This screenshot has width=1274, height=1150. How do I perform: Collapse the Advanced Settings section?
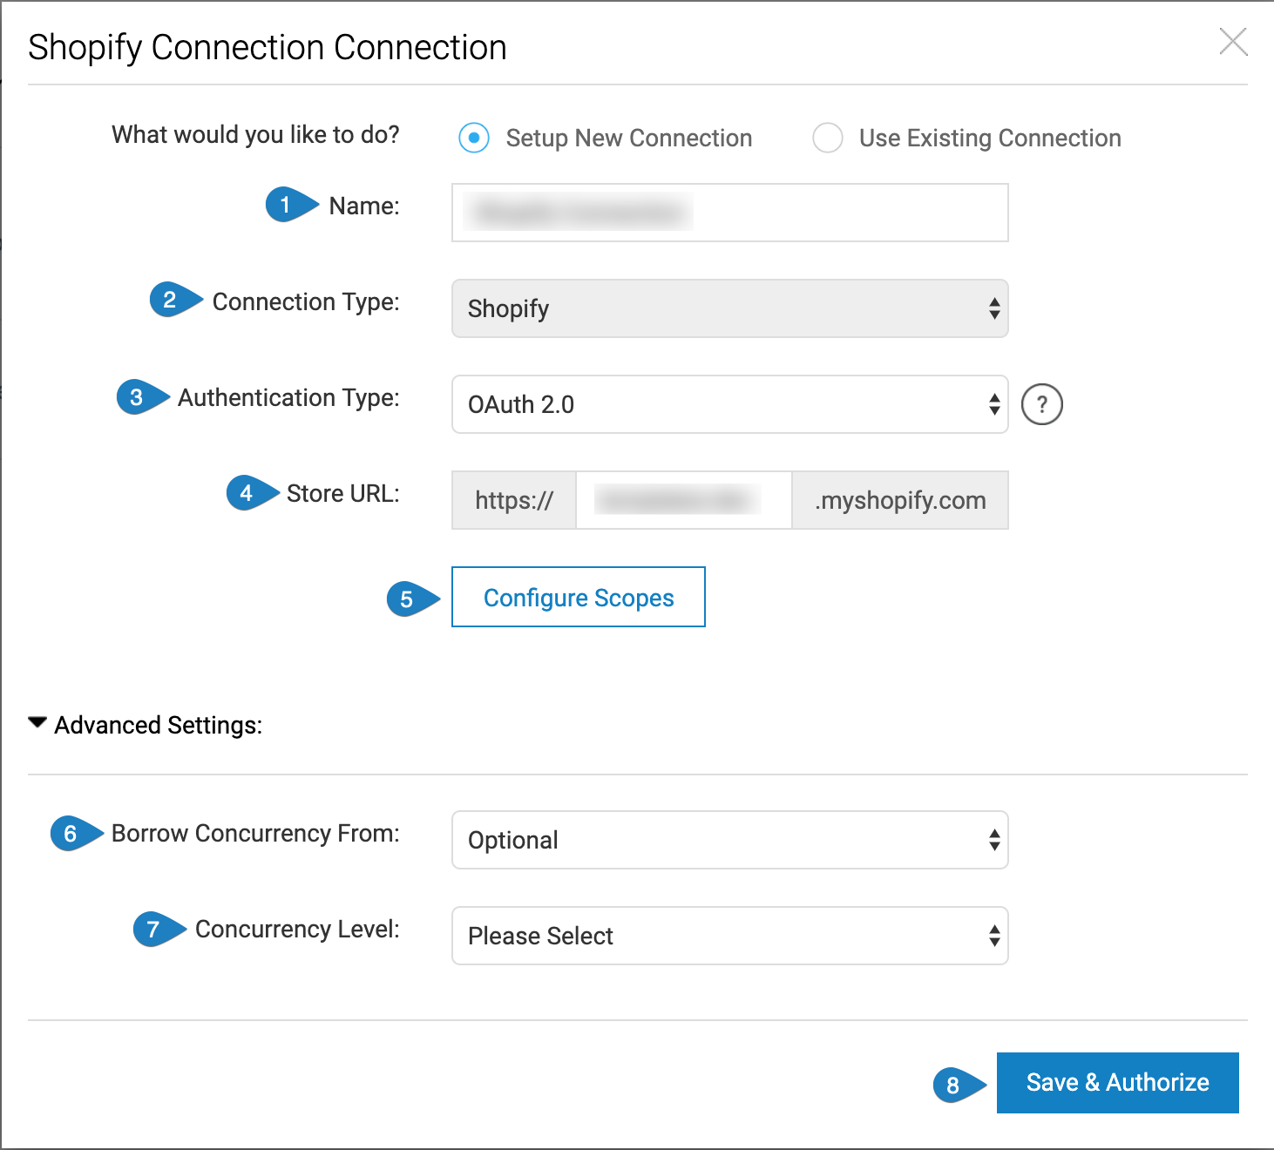[x=37, y=722]
